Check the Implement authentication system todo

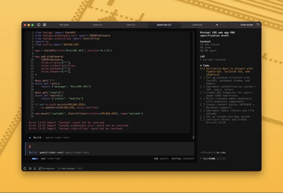[202, 87]
